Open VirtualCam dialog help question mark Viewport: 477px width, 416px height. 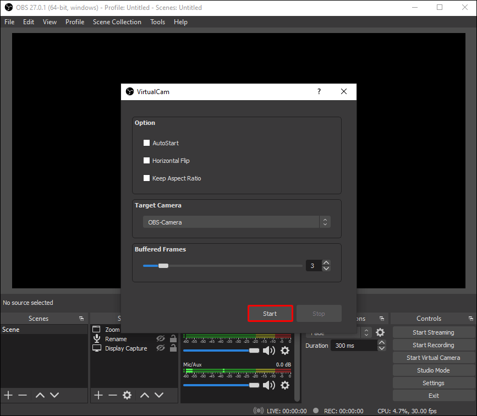click(319, 91)
